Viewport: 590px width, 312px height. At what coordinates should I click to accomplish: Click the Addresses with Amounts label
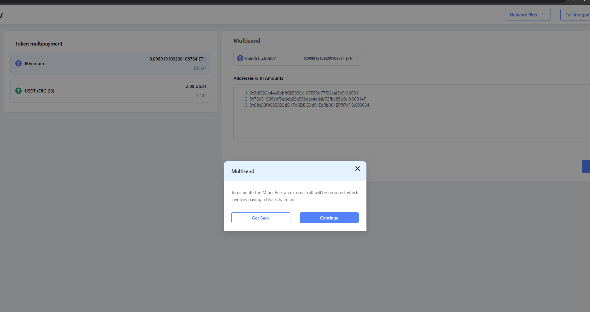click(258, 78)
